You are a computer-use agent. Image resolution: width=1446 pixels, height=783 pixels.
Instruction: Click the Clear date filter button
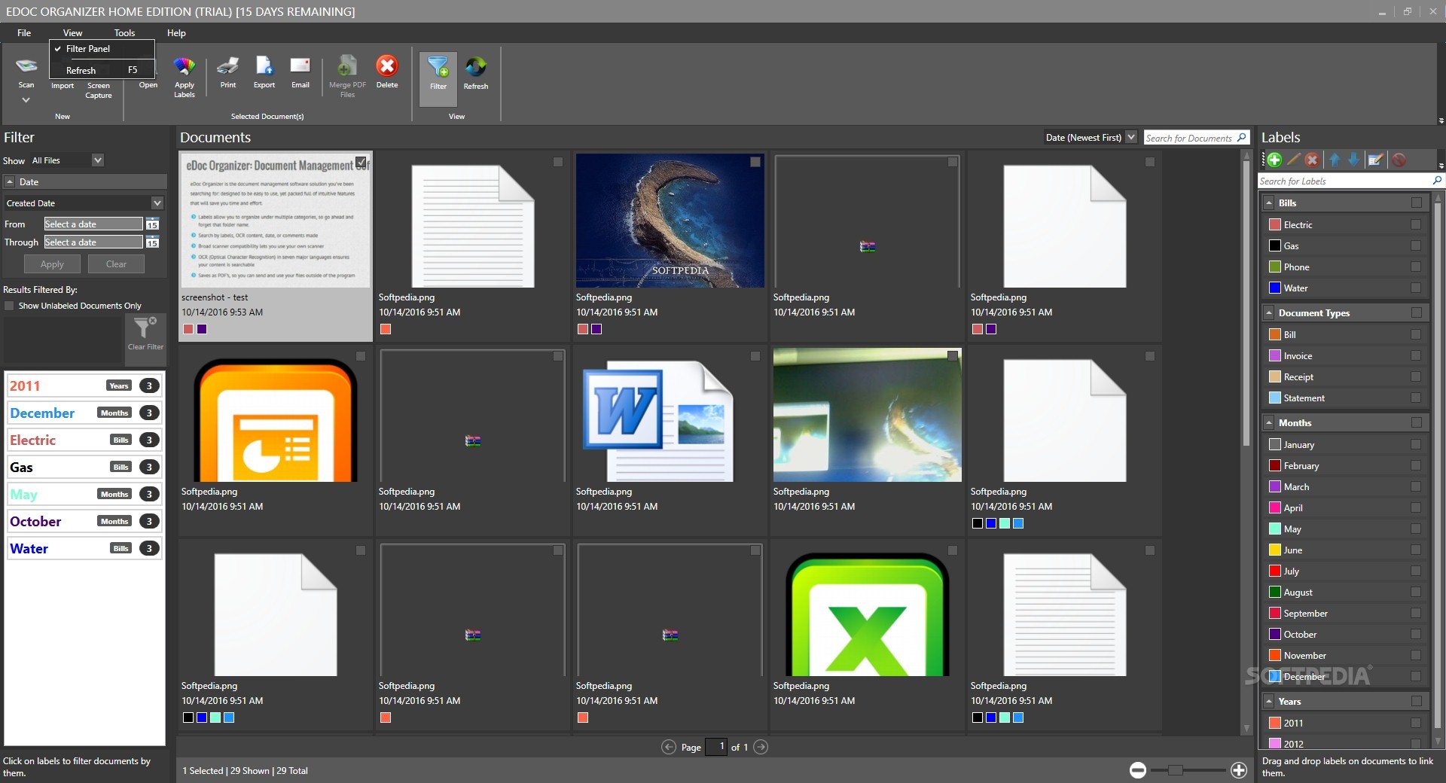116,264
